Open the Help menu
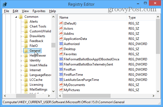This screenshot has width=163, height=107. click(x=52, y=11)
